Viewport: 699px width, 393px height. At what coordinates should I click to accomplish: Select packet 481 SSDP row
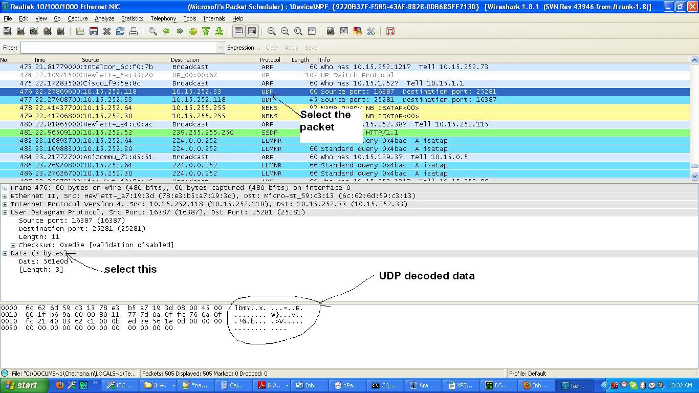click(x=345, y=133)
